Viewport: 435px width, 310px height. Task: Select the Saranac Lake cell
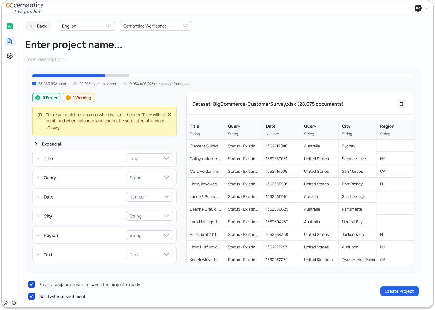click(x=357, y=159)
